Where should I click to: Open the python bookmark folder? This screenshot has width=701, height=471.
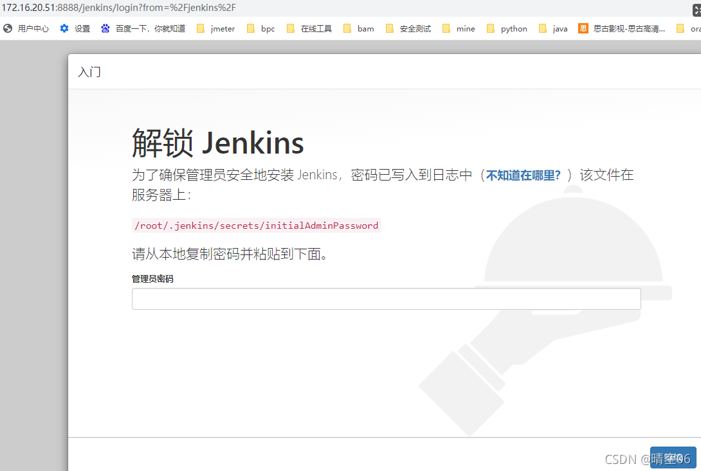point(507,29)
